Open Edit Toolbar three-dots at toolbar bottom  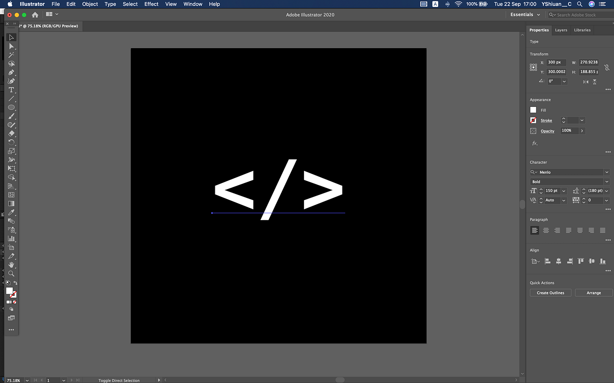[11, 330]
